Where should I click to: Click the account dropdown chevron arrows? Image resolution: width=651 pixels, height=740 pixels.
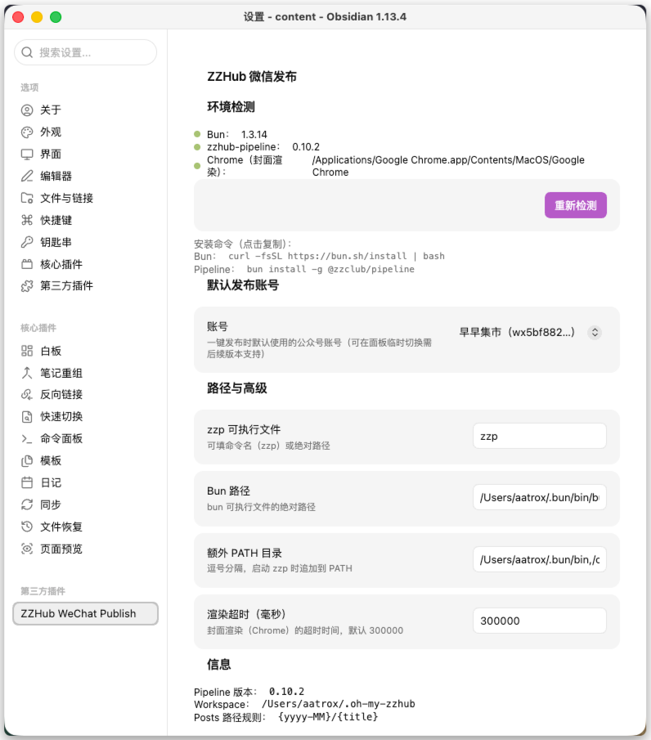click(x=595, y=332)
